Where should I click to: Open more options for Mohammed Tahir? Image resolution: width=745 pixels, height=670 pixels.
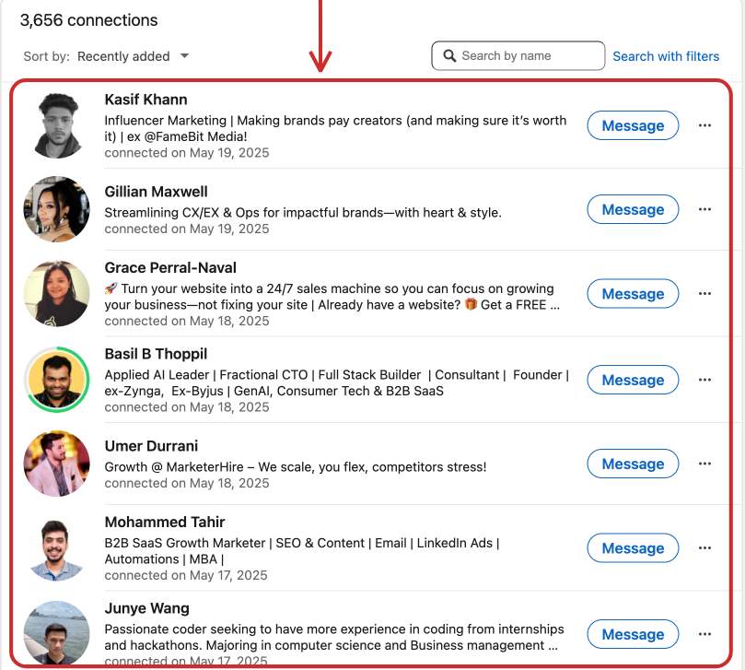coord(704,547)
